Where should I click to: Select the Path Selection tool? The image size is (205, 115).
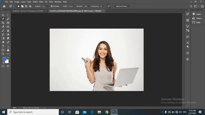(8, 46)
